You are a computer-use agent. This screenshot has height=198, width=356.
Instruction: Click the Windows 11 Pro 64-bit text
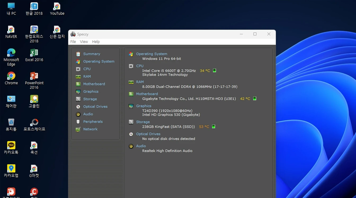pos(162,59)
